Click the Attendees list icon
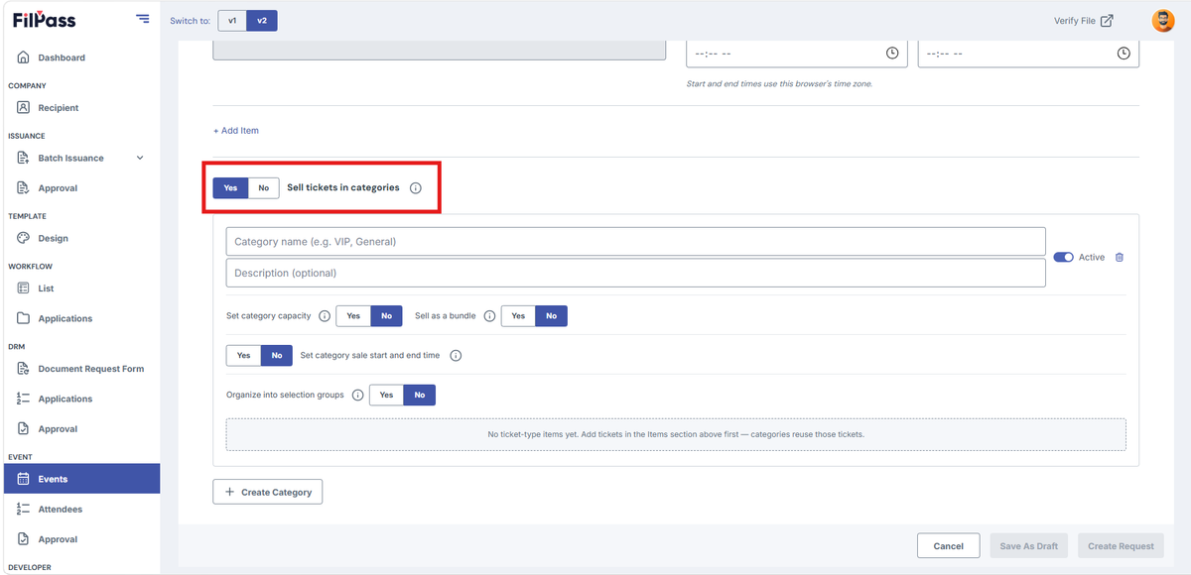The height and width of the screenshot is (575, 1191). coord(24,509)
